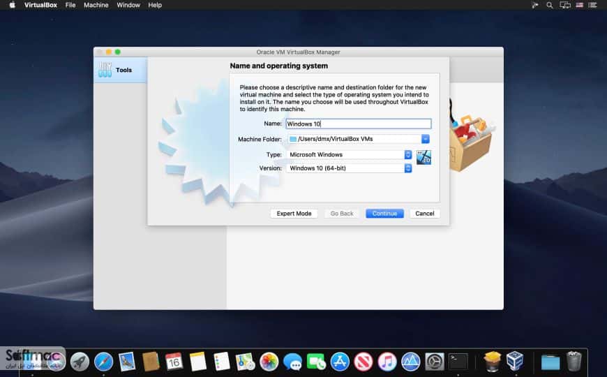Open Launchpad from the Dock
Viewport: 607px width, 377px height.
80,362
